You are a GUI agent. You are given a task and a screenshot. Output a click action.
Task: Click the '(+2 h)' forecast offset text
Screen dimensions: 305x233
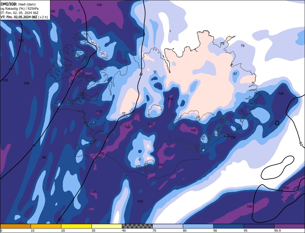43,17
